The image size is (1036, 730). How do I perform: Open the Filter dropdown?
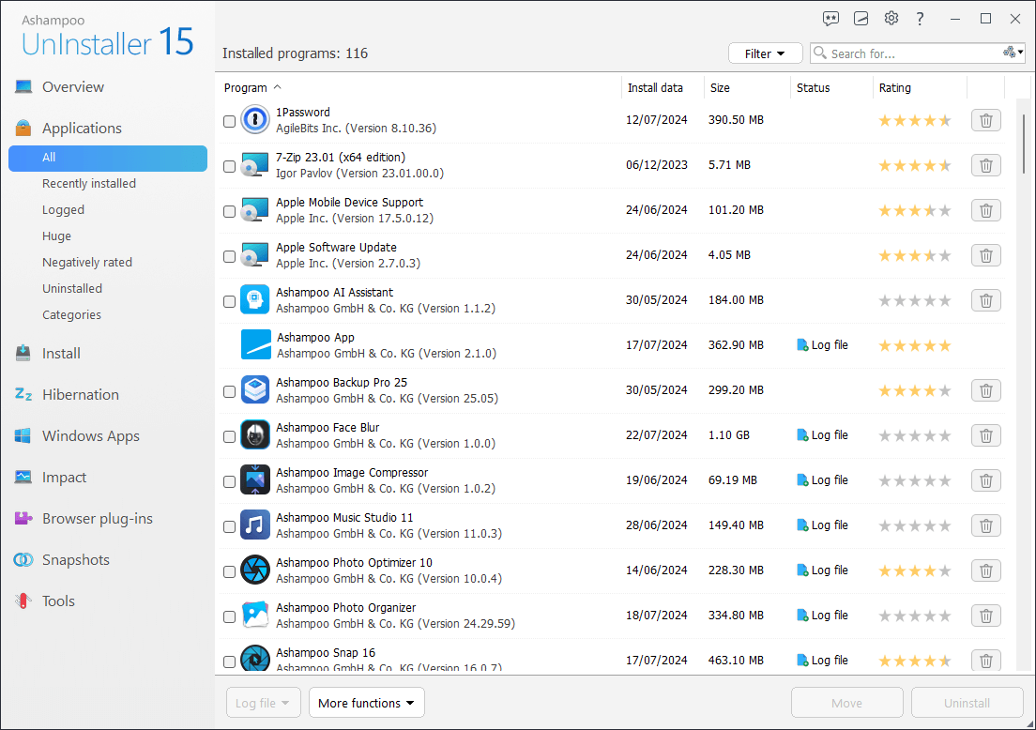(x=765, y=53)
